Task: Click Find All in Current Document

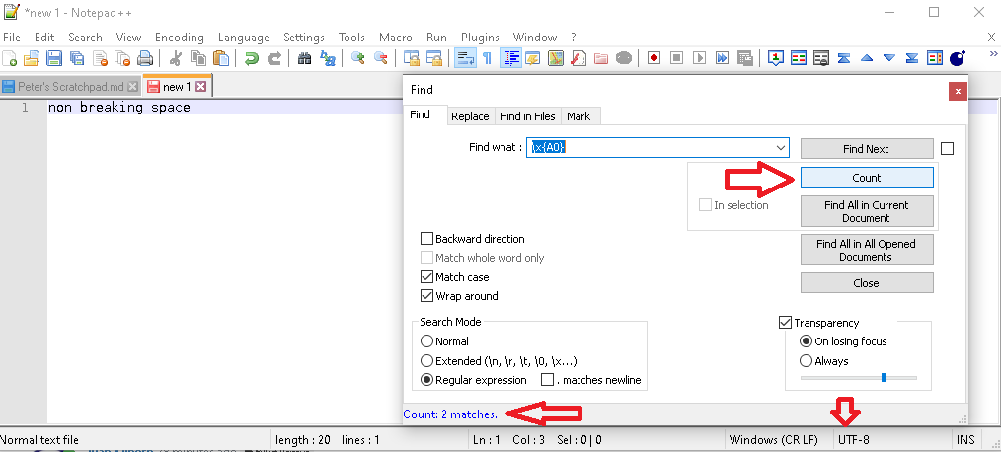Action: [867, 211]
